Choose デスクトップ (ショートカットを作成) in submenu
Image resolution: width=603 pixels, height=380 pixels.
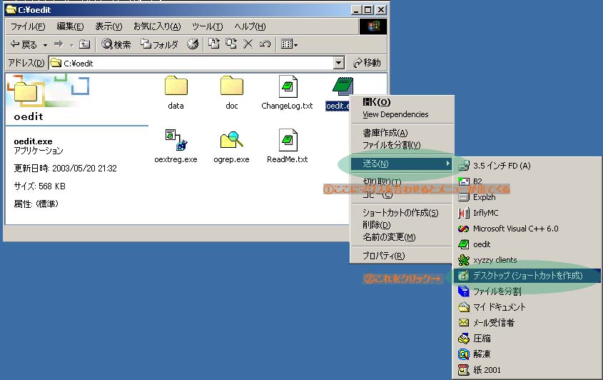coord(527,276)
